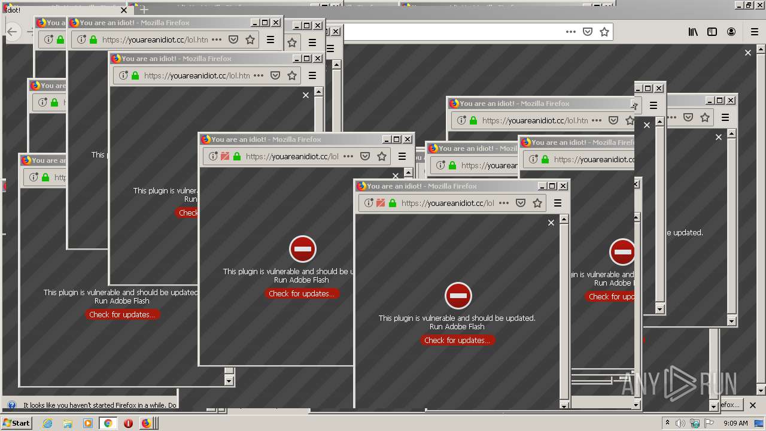This screenshot has height=431, width=766.
Task: Close plugin overlay X in far-right popup
Action: tap(719, 137)
